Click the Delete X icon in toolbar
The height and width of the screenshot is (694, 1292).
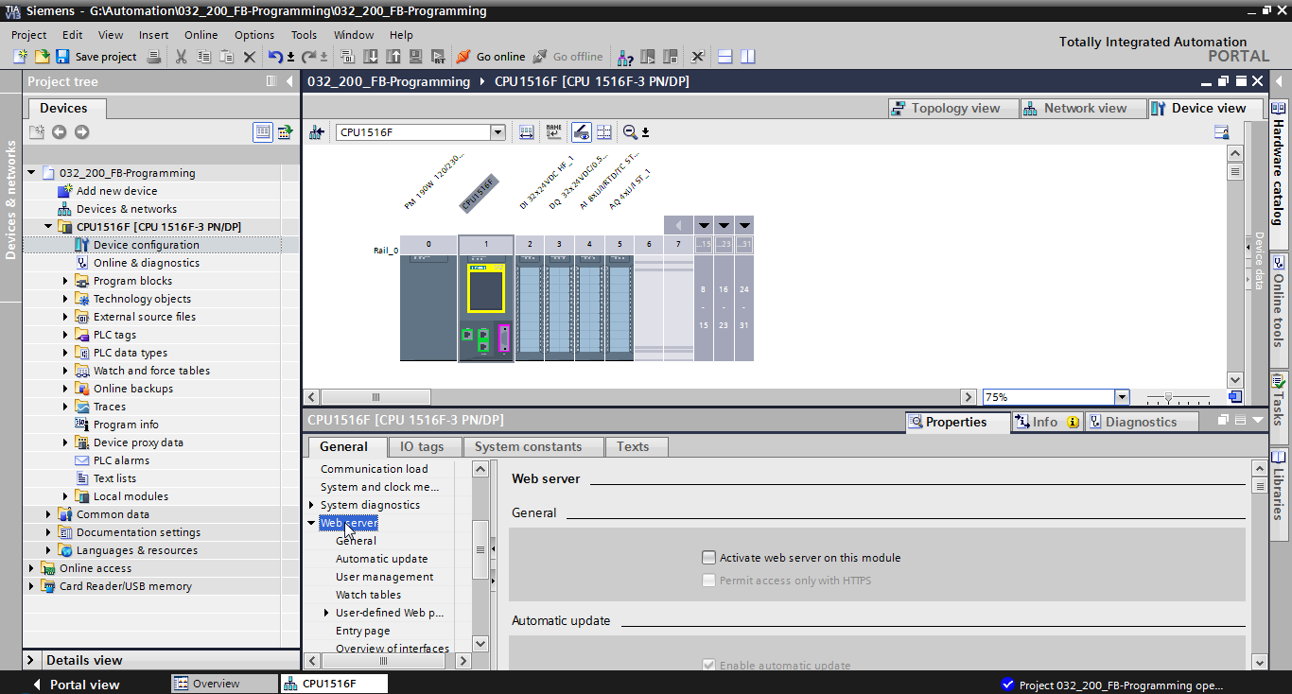pyautogui.click(x=250, y=57)
